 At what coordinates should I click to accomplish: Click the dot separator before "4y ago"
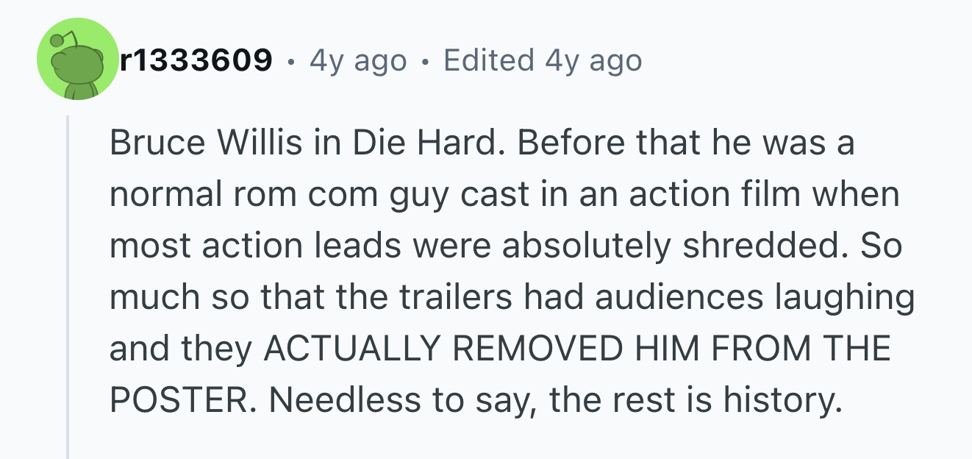(293, 61)
